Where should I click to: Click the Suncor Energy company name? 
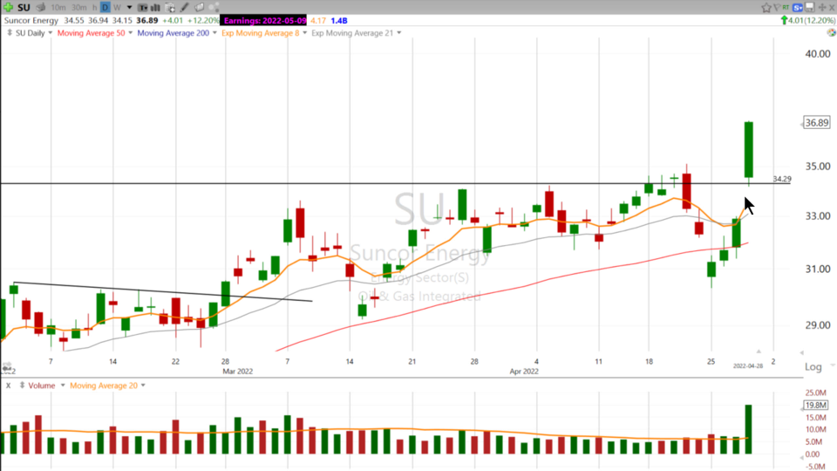point(31,20)
